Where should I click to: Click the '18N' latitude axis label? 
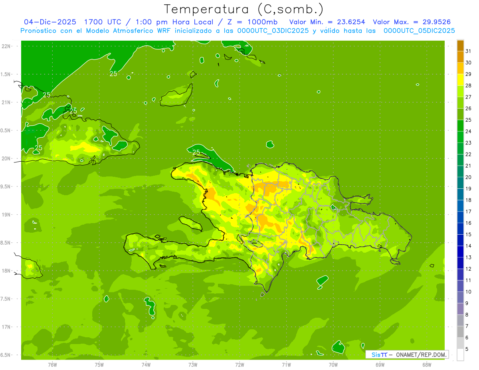click(7, 271)
